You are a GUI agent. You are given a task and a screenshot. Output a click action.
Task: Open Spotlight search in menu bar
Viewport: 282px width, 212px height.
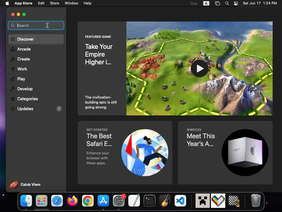[227, 3]
